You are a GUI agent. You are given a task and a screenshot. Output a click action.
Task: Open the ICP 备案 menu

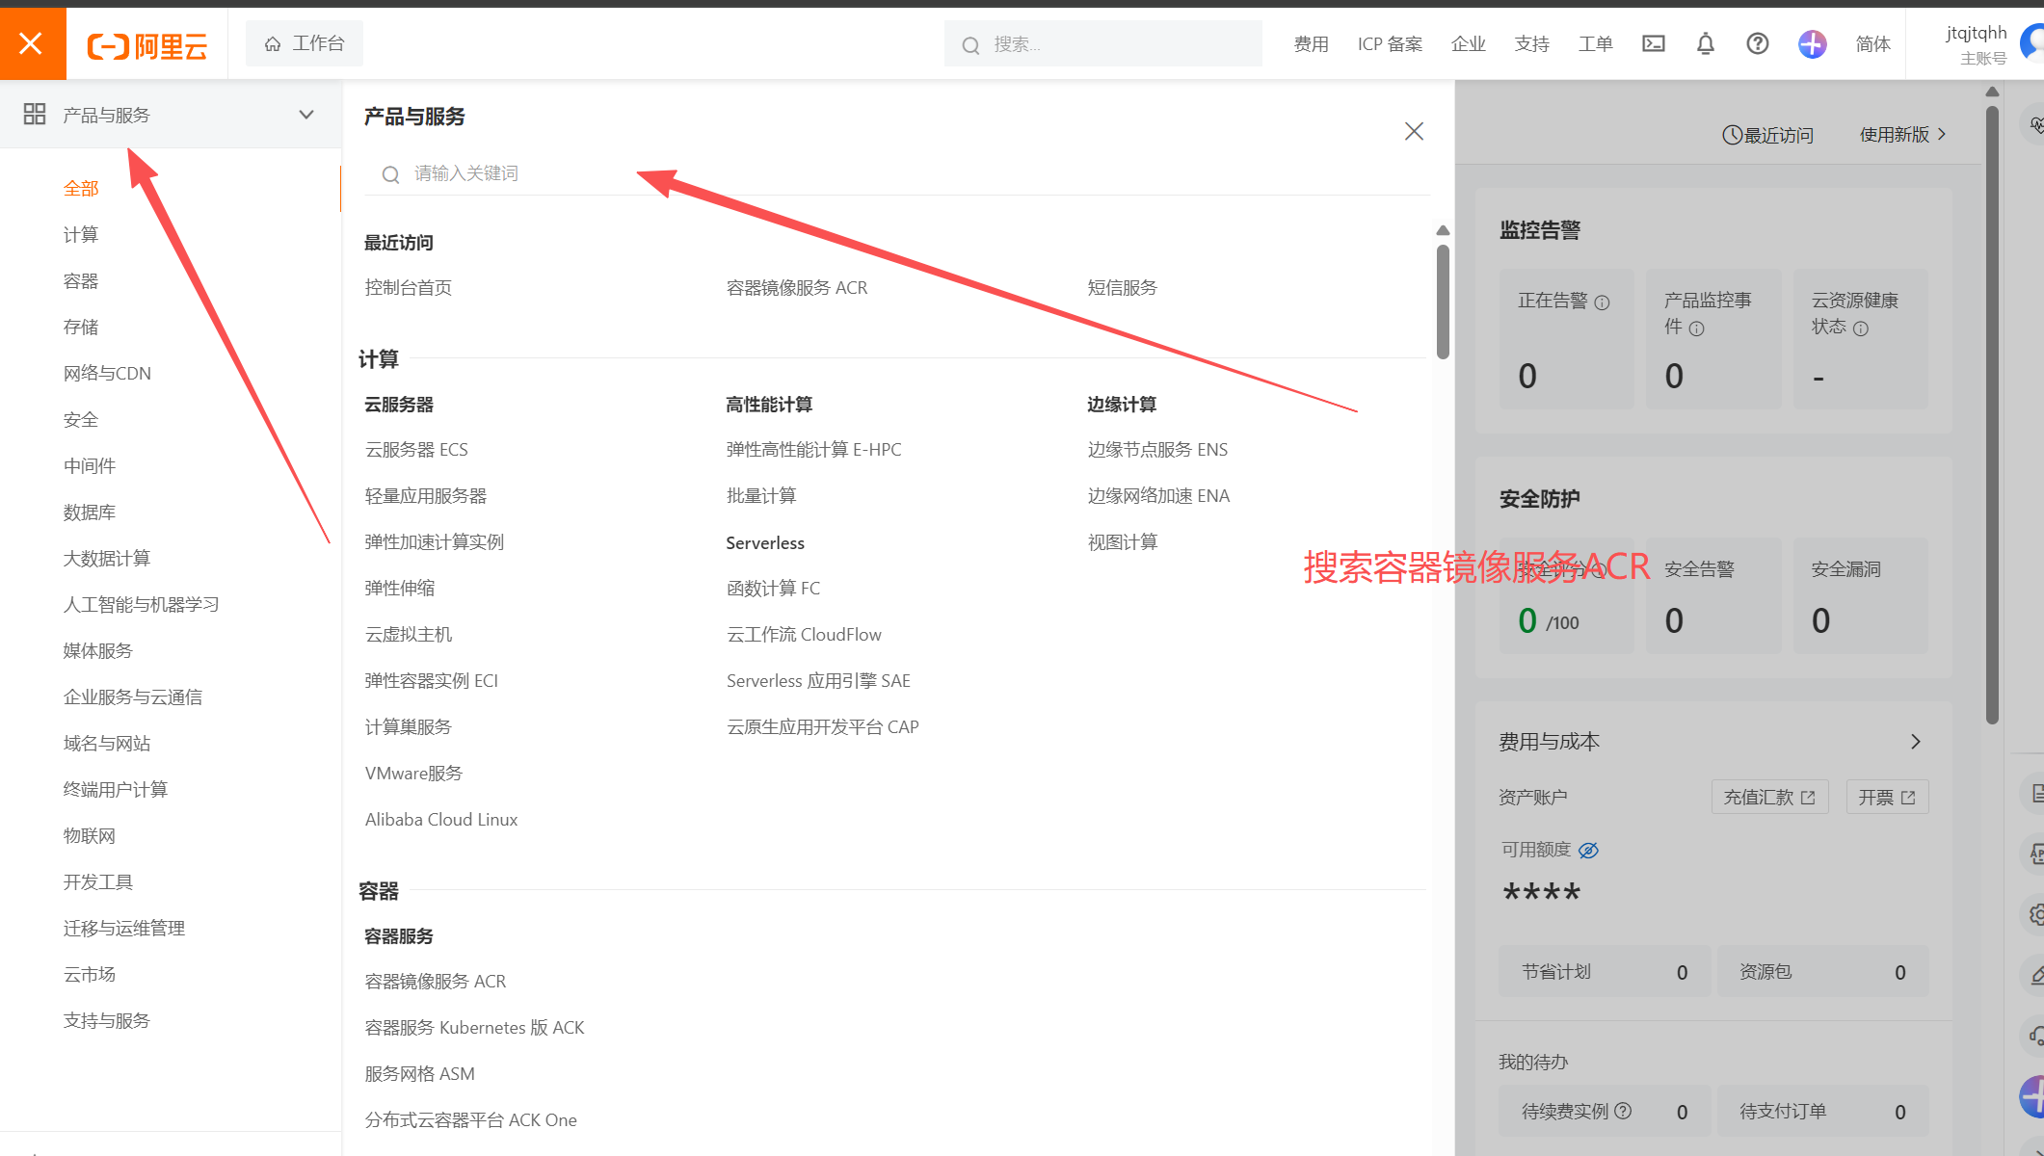pos(1390,44)
